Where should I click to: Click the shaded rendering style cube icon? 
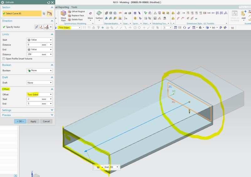[x=207, y=28]
